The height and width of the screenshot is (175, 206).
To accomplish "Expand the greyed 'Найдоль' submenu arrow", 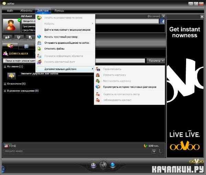I will (x=92, y=23).
